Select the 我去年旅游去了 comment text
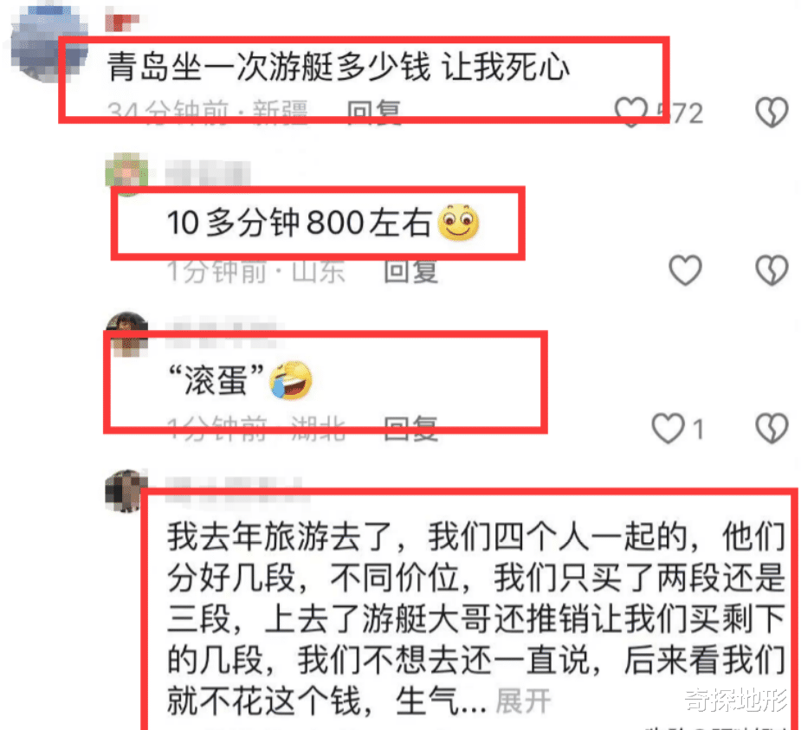801x730 pixels. point(476,618)
